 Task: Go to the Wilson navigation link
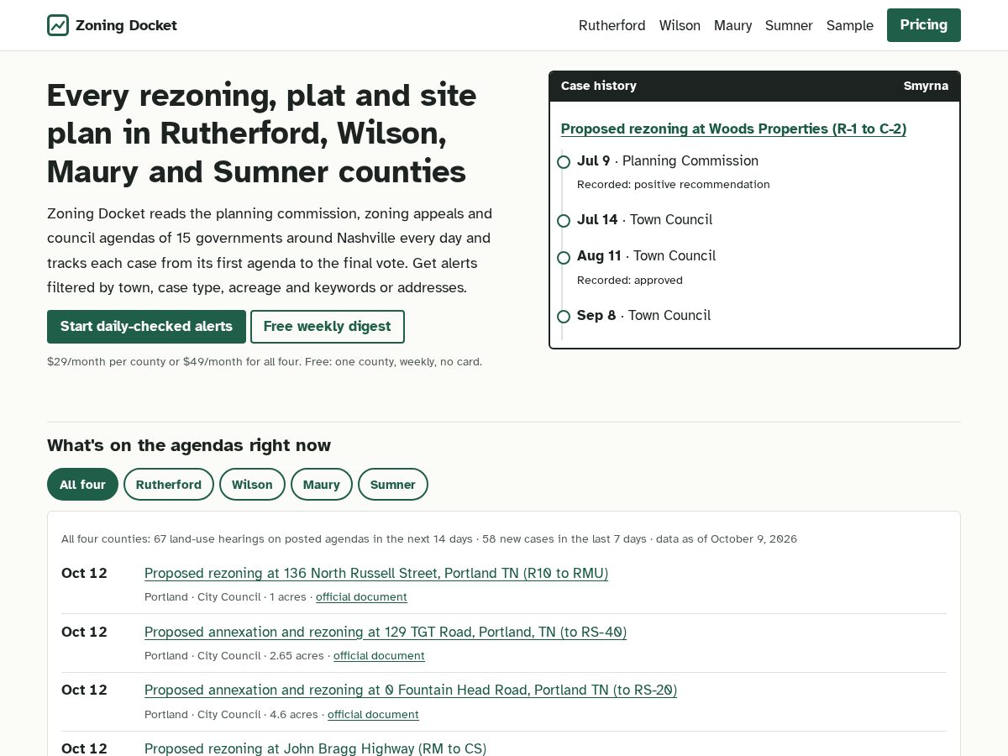680,25
